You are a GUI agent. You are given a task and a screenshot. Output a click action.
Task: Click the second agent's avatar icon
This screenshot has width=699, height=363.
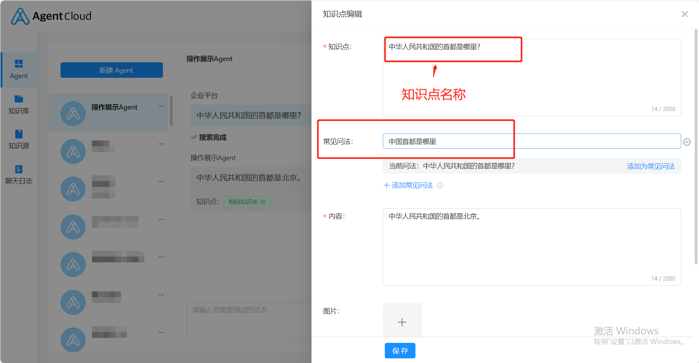pos(73,151)
